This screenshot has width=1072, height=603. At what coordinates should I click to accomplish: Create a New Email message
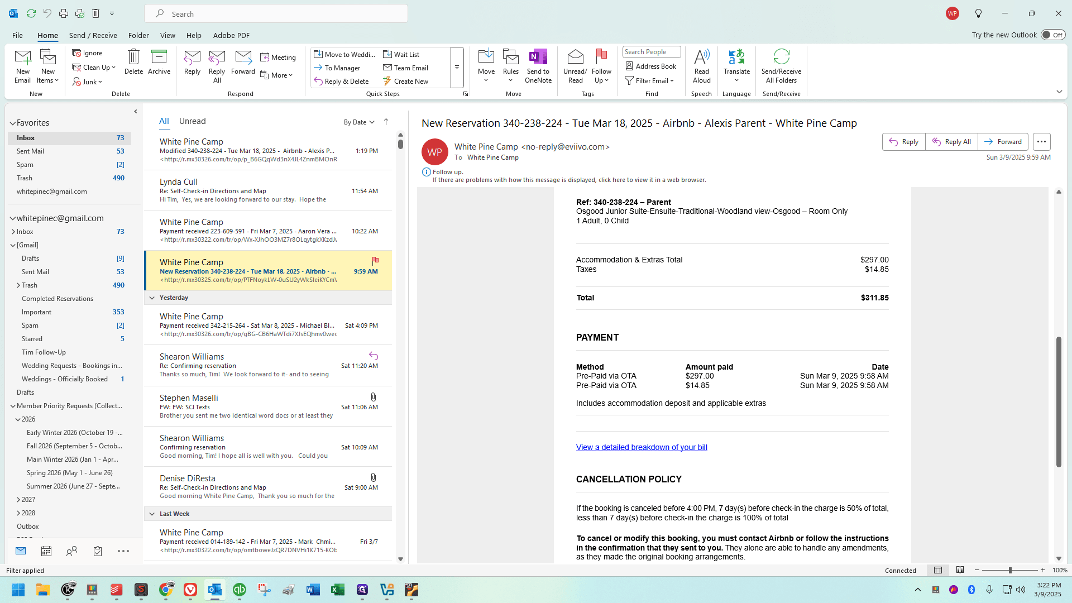23,66
